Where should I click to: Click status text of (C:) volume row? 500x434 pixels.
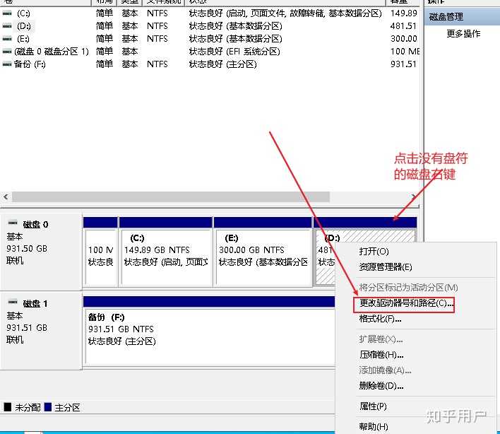pyautogui.click(x=285, y=13)
